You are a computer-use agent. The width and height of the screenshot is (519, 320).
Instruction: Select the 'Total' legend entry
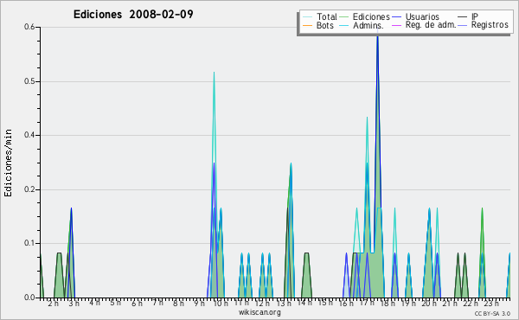coord(320,16)
